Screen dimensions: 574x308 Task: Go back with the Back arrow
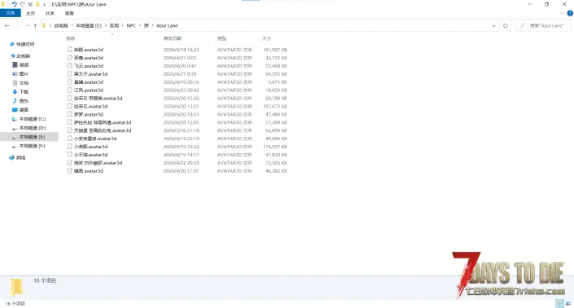pyautogui.click(x=7, y=25)
